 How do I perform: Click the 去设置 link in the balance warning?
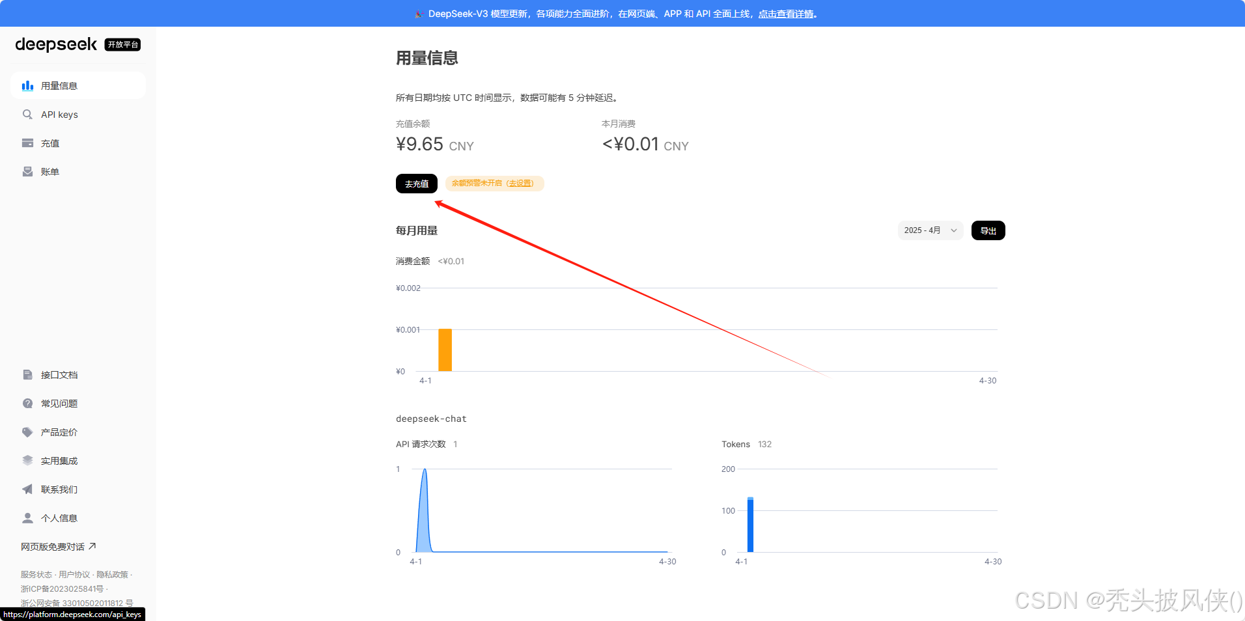tap(520, 184)
